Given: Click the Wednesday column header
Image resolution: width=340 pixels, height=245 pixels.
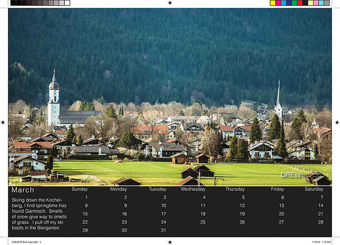Looking at the screenshot, I should [x=193, y=189].
